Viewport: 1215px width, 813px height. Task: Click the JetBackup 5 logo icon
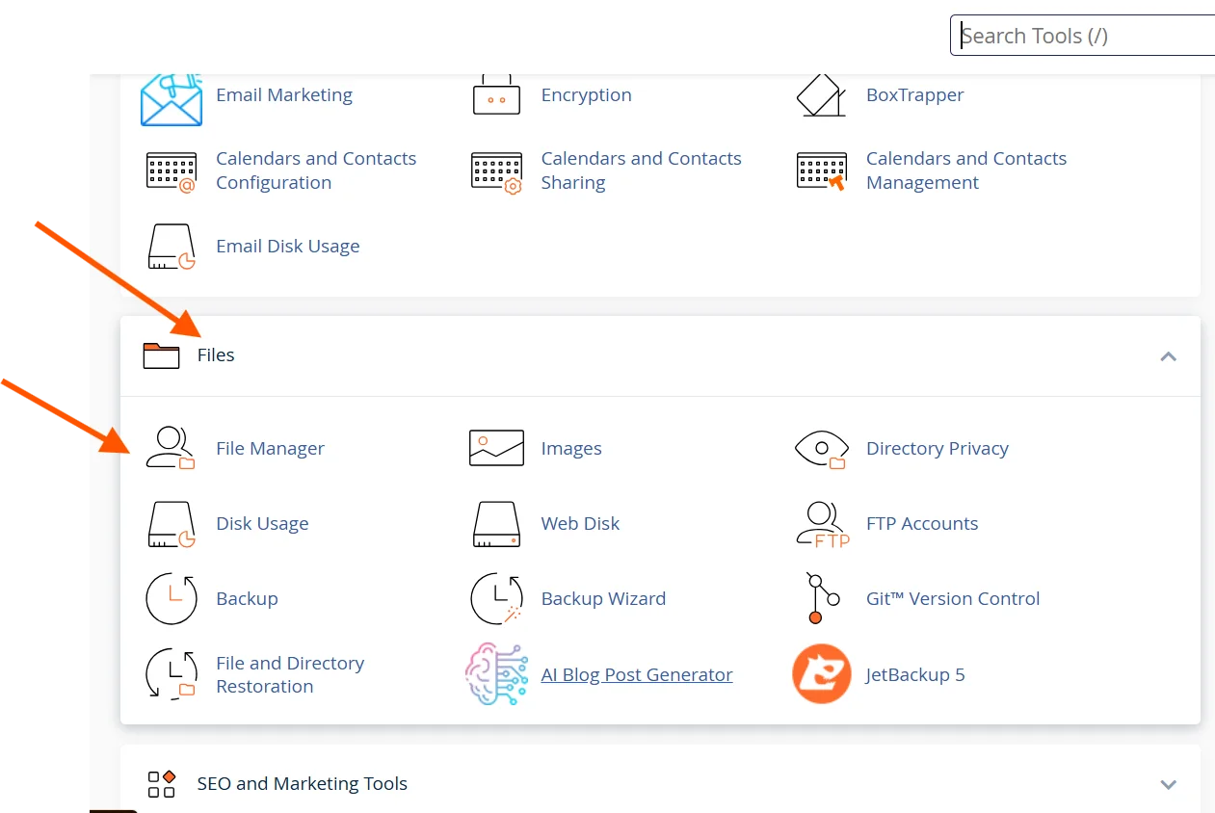(821, 674)
